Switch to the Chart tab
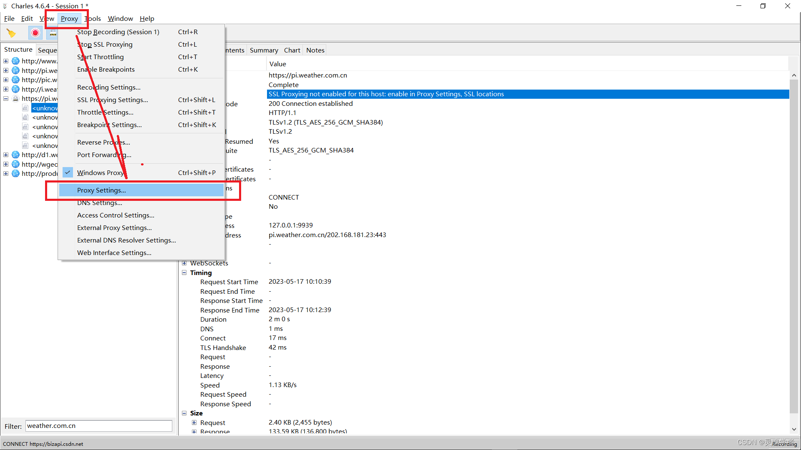 292,50
